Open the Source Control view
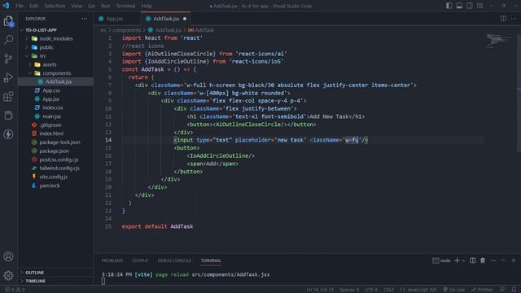The width and height of the screenshot is (521, 293). click(x=8, y=59)
